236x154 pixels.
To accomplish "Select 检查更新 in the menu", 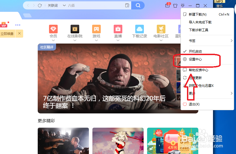I will (x=207, y=78).
